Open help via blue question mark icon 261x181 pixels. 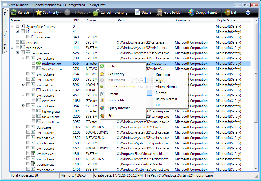(248, 13)
